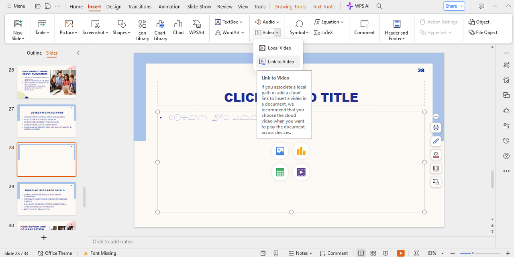The height and width of the screenshot is (257, 514).
Task: Collapse the Video dropdown arrow
Action: [277, 33]
